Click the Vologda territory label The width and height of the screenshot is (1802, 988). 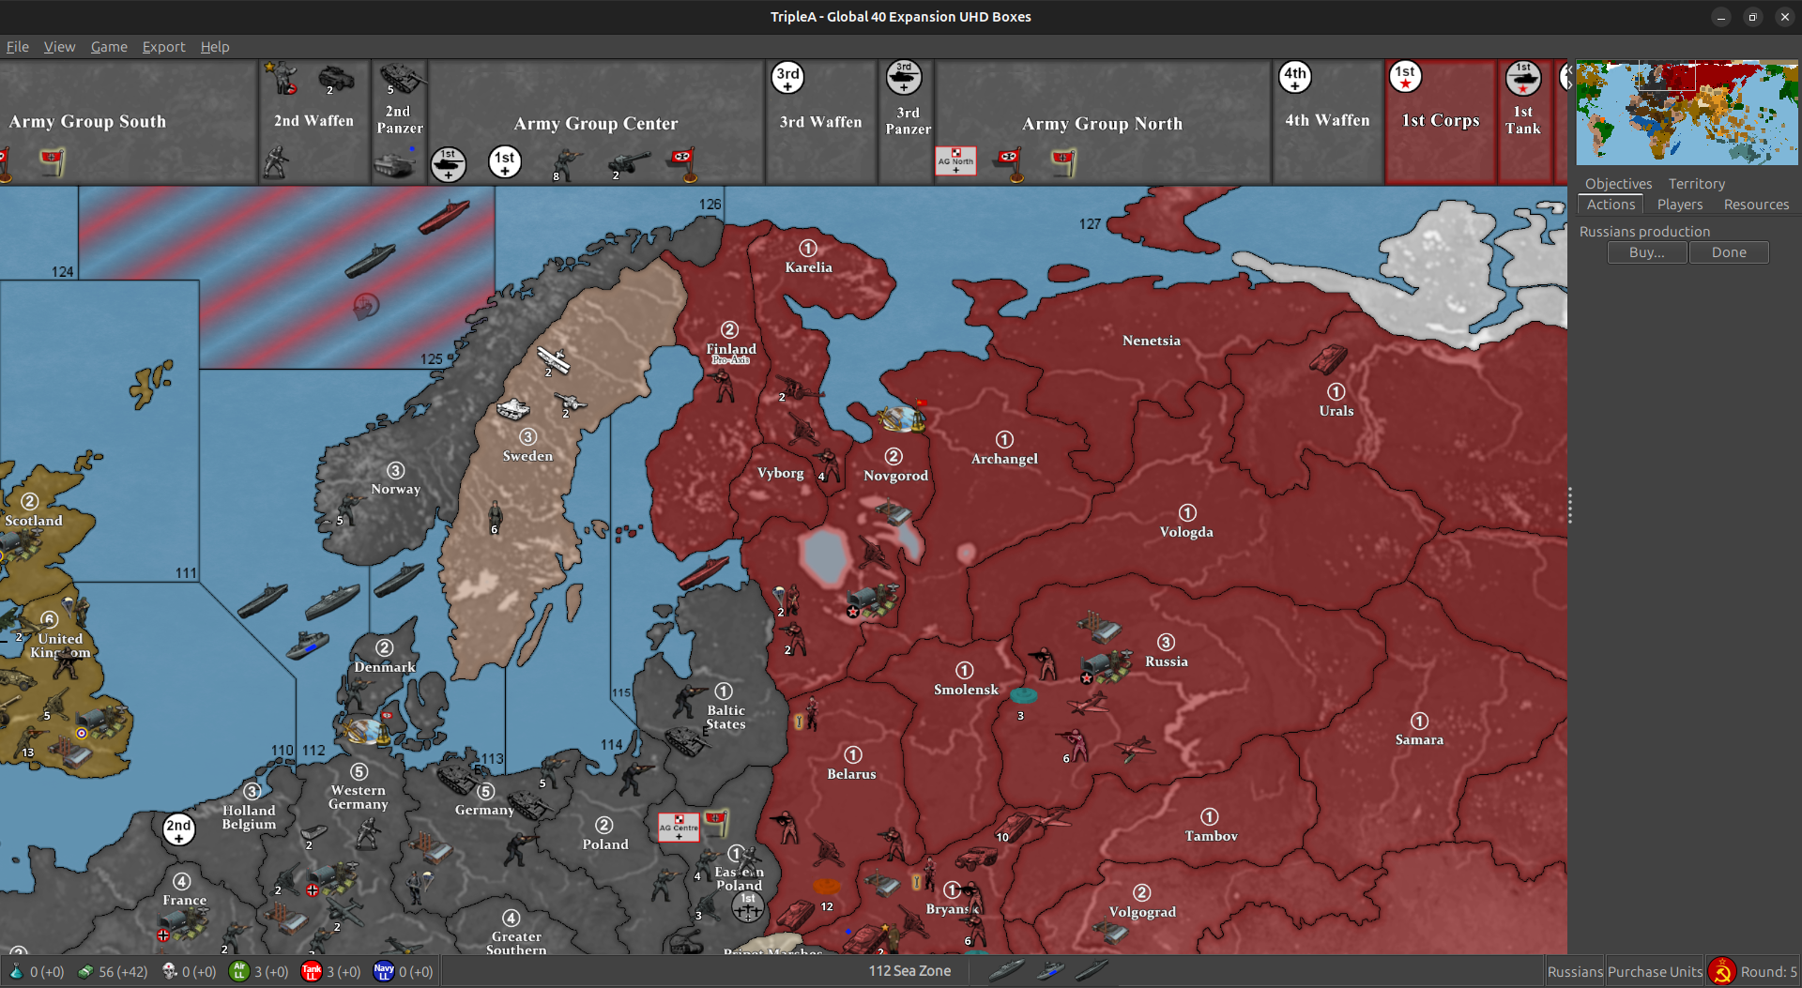point(1186,532)
